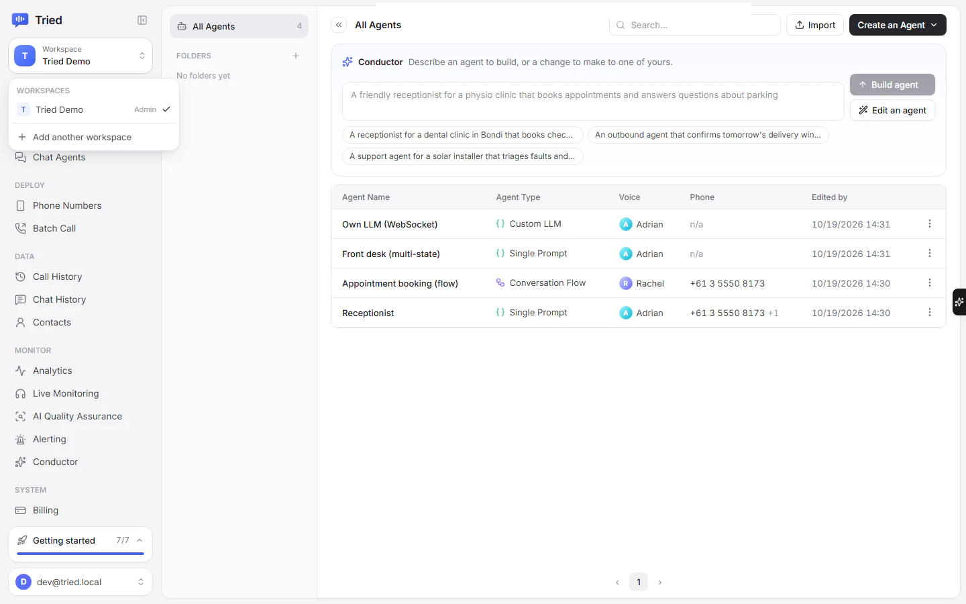Viewport: 966px width, 604px height.
Task: Open the sparkle assistant tab on right edge
Action: [959, 302]
